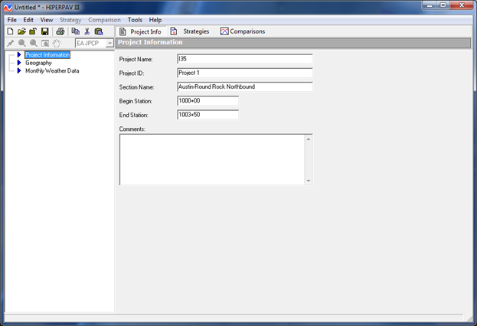Print using the printer icon

60,31
